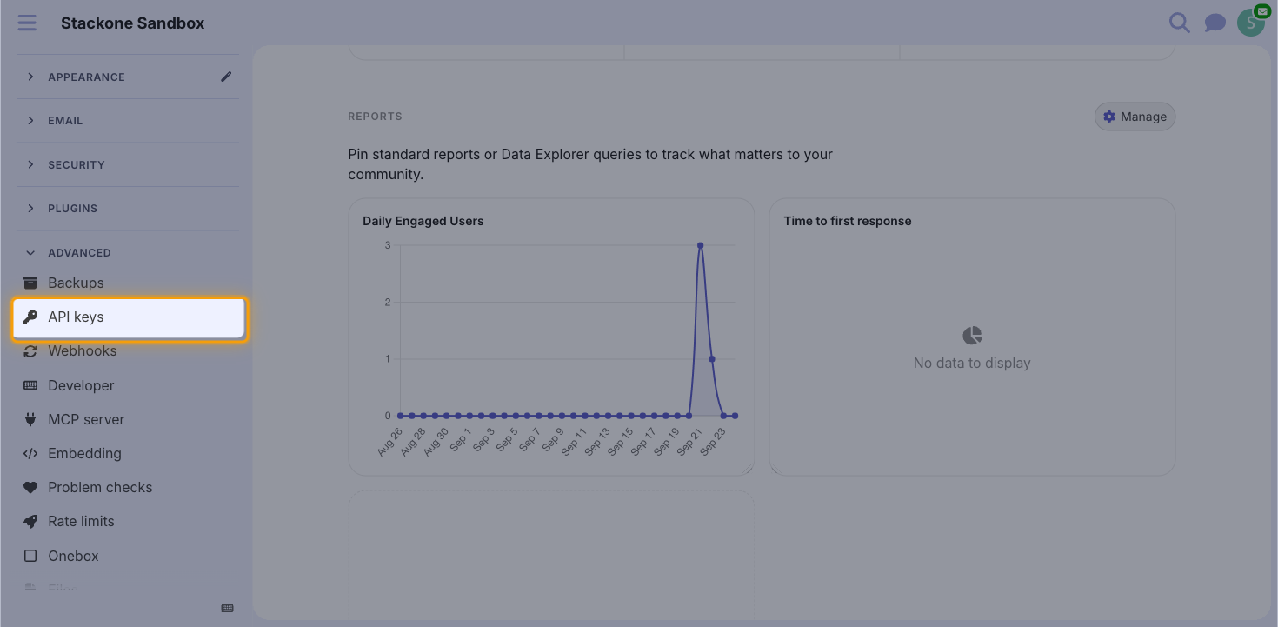Expand the Plugins section
1278x627 pixels.
[x=128, y=209]
